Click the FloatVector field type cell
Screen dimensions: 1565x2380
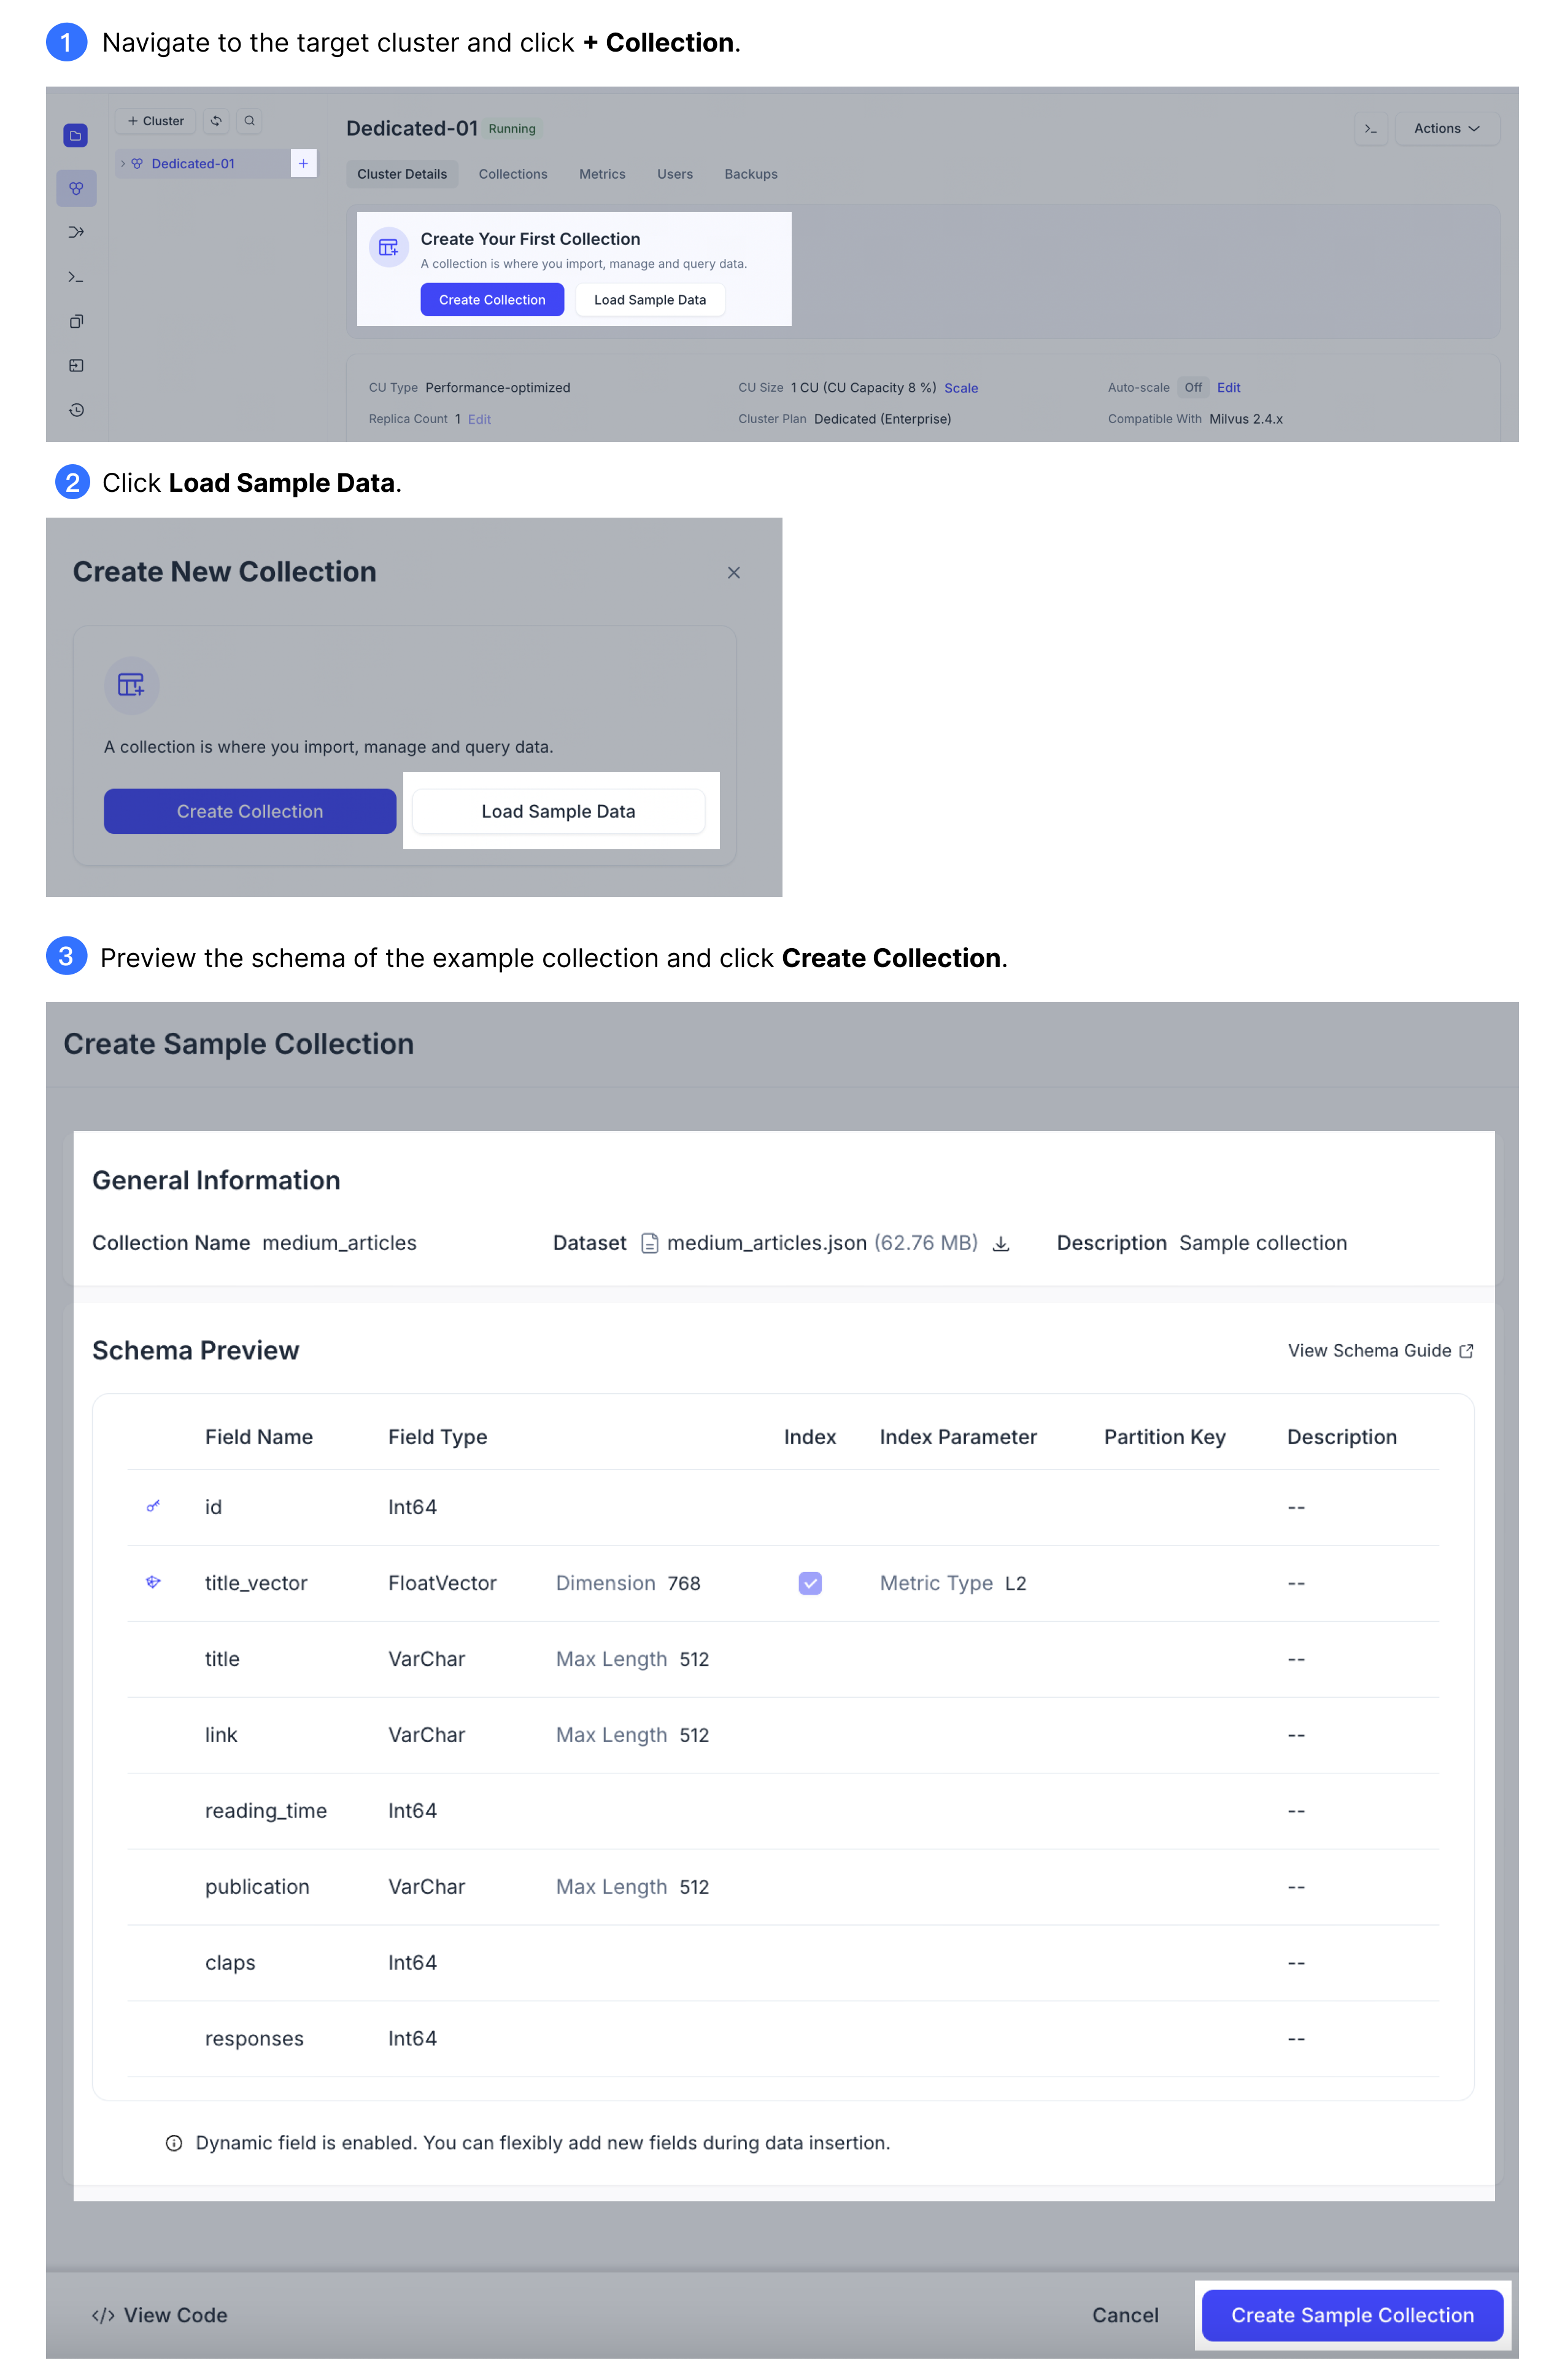[x=442, y=1583]
